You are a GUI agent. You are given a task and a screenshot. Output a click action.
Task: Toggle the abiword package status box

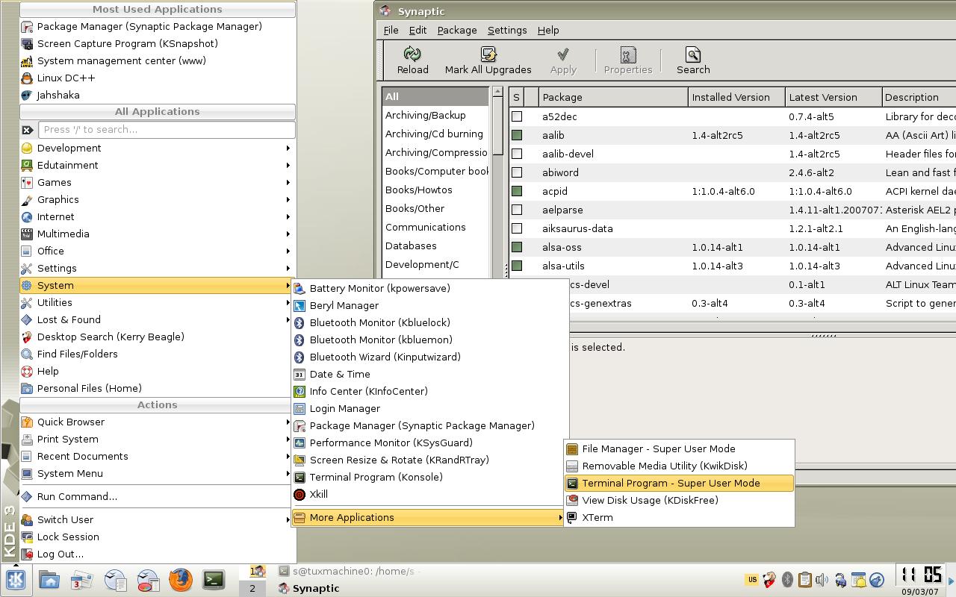click(517, 172)
